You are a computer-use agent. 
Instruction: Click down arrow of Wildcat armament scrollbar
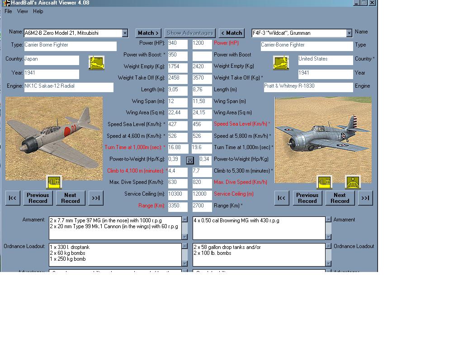pyautogui.click(x=328, y=237)
